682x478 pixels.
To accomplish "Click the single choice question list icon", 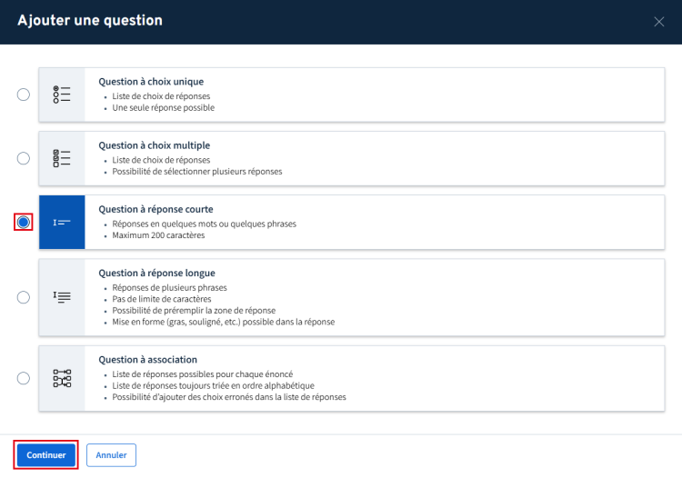I will [62, 95].
